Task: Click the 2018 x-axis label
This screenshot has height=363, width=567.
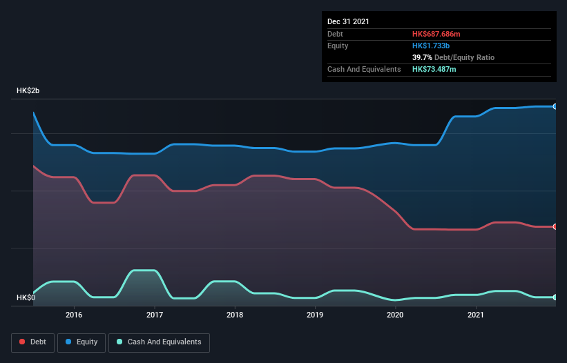Action: [235, 315]
